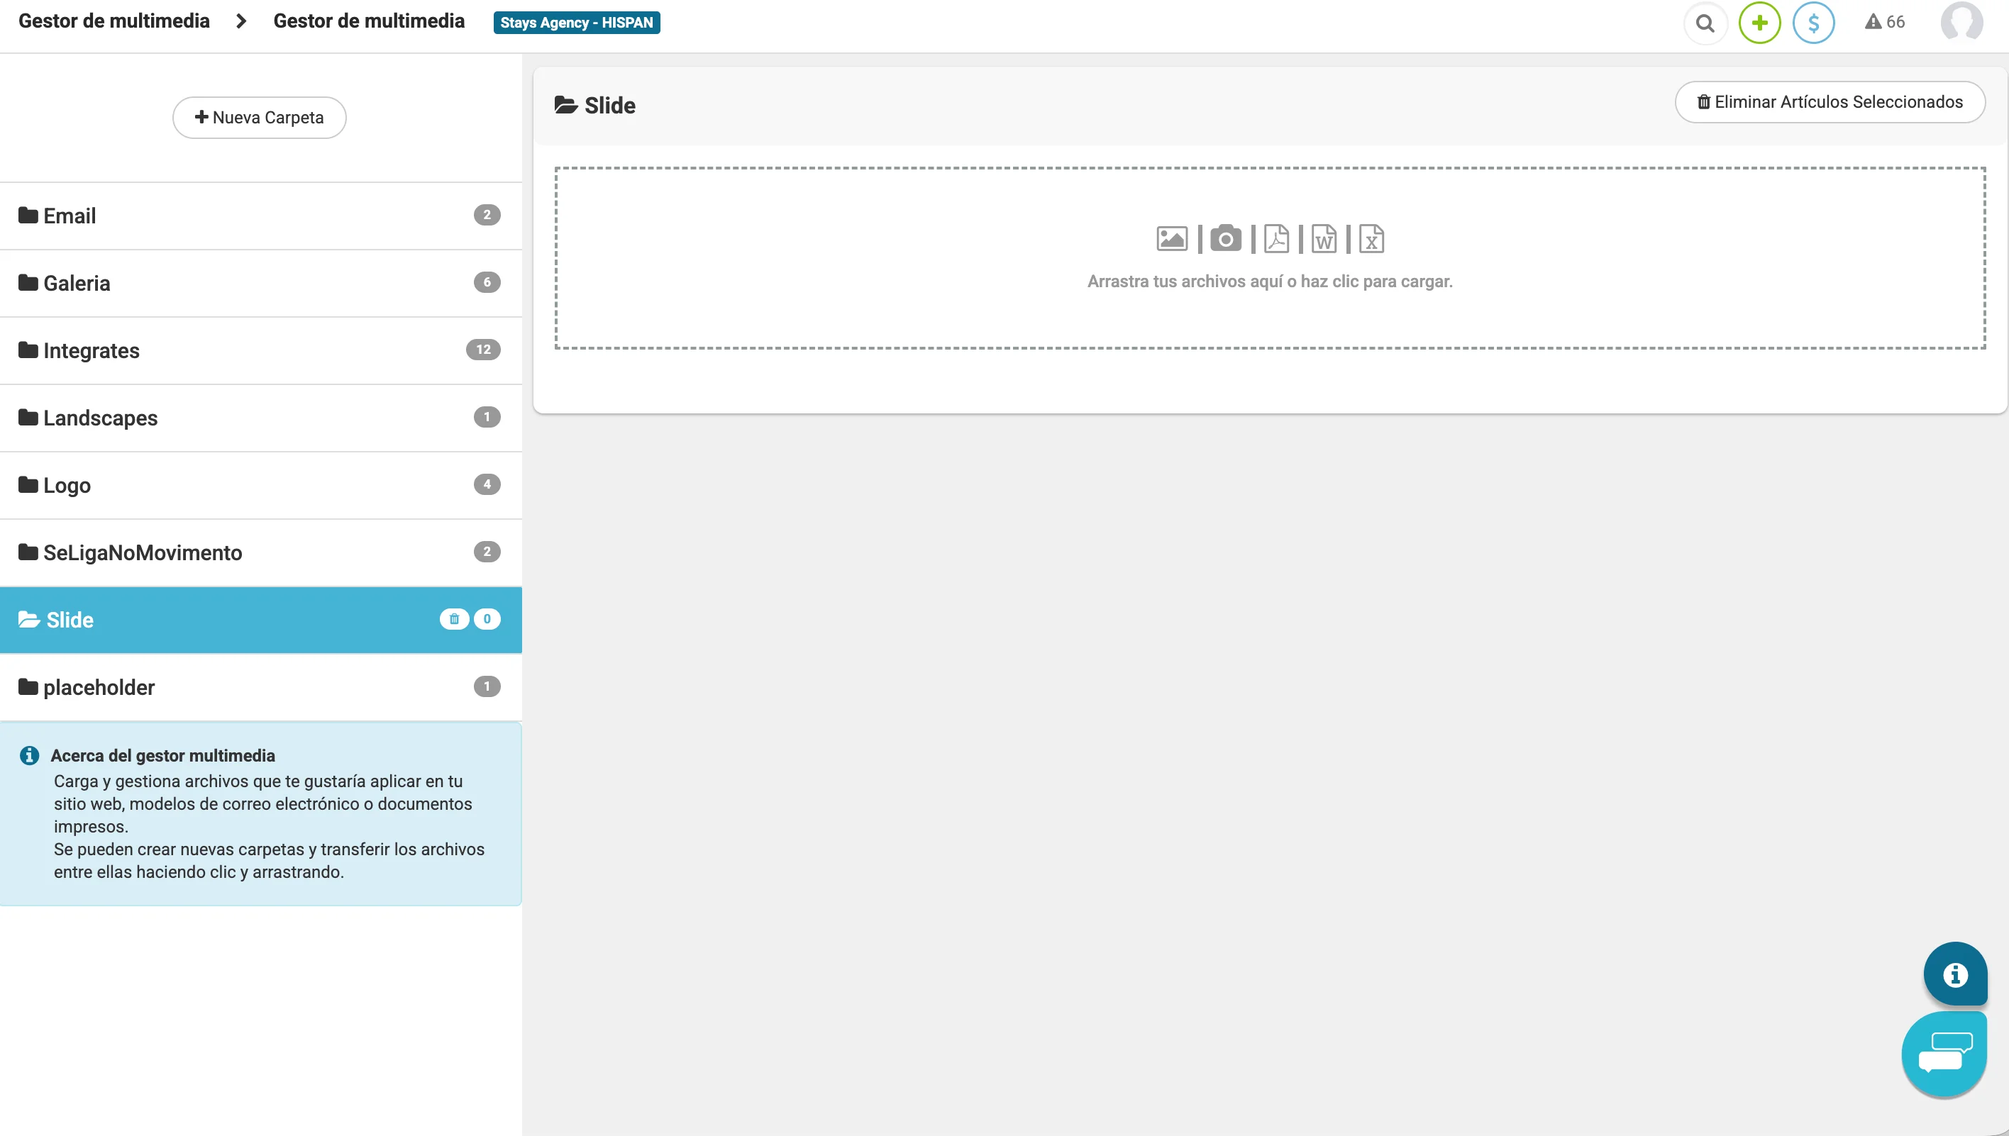Open the user profile avatar

1961,22
